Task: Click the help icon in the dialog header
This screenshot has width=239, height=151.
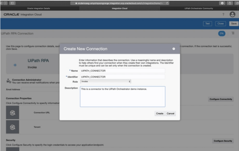Action: point(174,49)
